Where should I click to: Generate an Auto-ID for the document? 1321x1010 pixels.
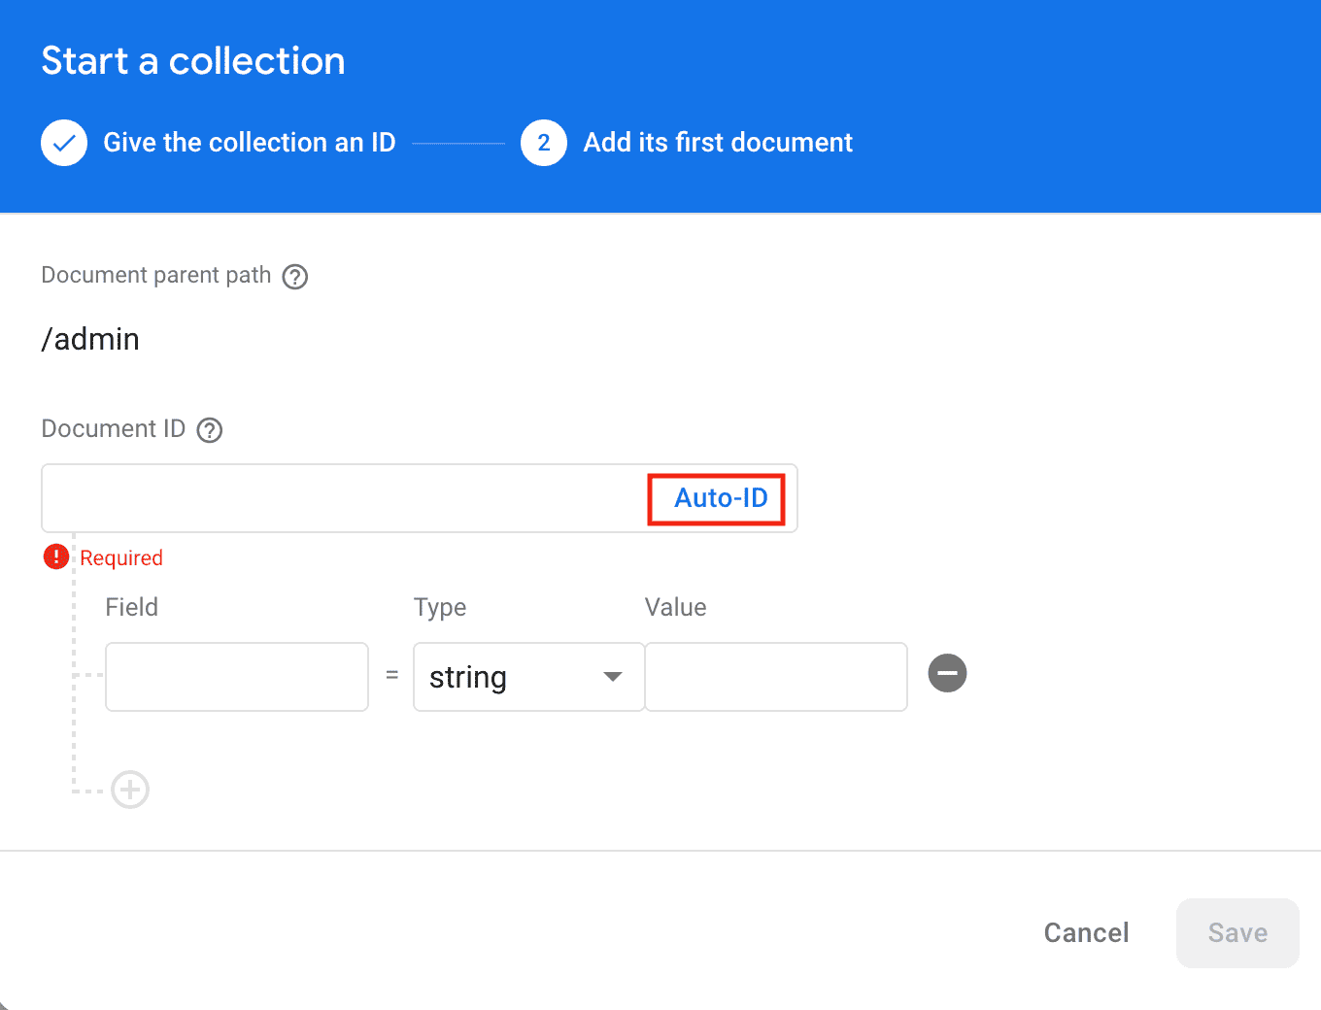pos(718,498)
